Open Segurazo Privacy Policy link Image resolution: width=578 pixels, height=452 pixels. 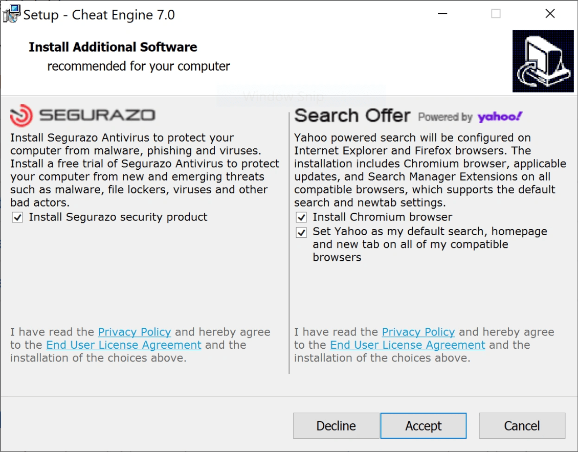click(135, 332)
